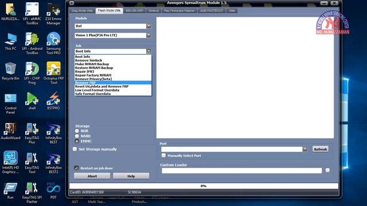The height and width of the screenshot is (206, 367).
Task: Open NURUZZA... user folder desktop icon
Action: point(10,12)
